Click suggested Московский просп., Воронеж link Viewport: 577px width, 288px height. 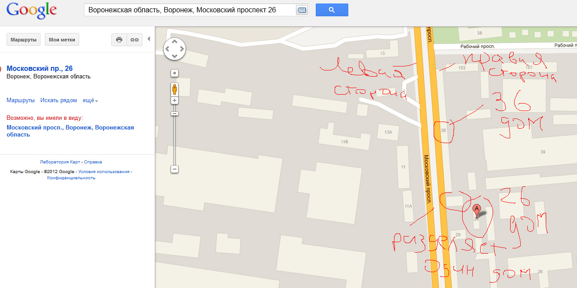[x=70, y=131]
